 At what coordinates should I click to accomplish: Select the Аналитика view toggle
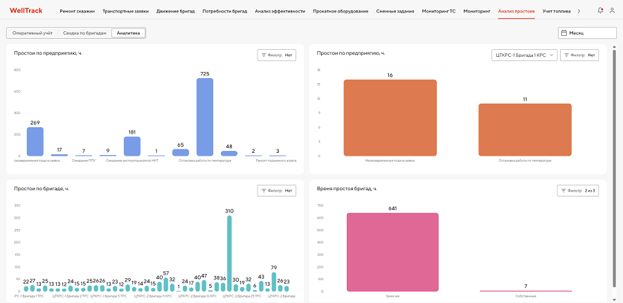pos(128,33)
